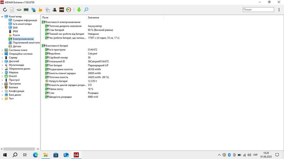Screen dimensions: 284x159
Task: Select the Електроживлення tree item
Action: 23,39
